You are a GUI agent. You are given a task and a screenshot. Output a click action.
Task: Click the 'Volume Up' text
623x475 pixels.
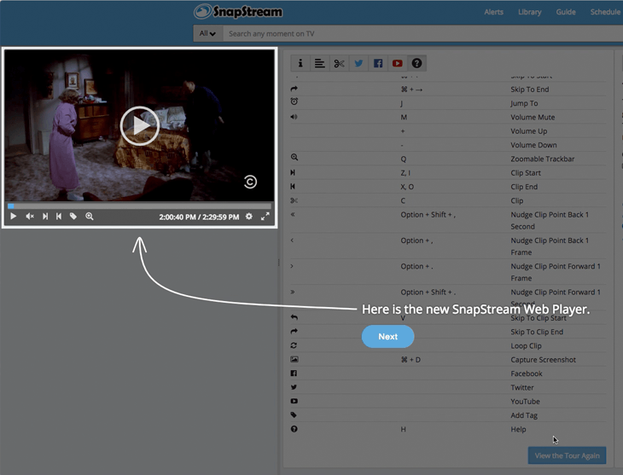click(528, 131)
